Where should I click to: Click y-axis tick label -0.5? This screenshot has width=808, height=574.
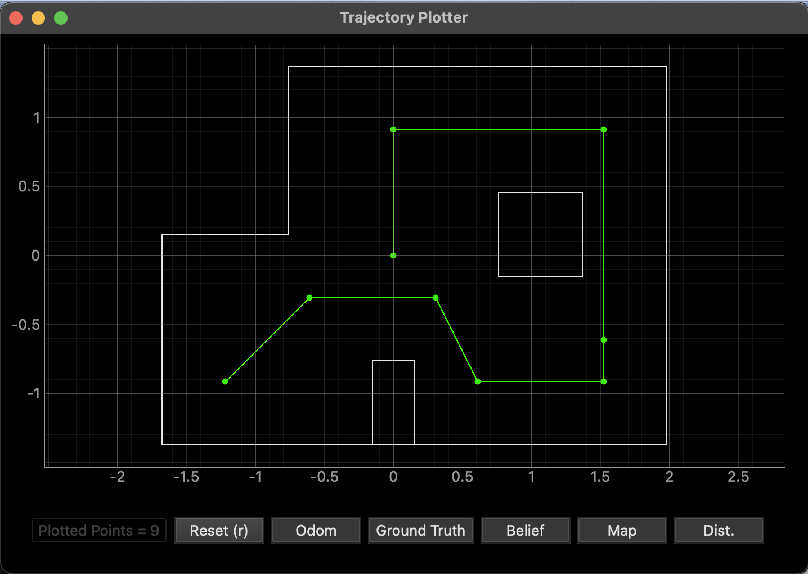pyautogui.click(x=26, y=325)
